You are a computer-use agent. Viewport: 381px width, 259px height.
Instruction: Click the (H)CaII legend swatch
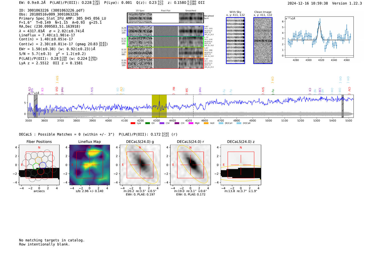[239, 123]
